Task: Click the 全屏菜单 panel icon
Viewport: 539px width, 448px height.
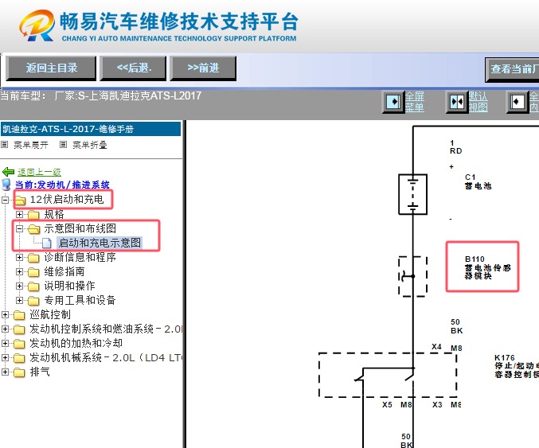Action: [x=393, y=102]
